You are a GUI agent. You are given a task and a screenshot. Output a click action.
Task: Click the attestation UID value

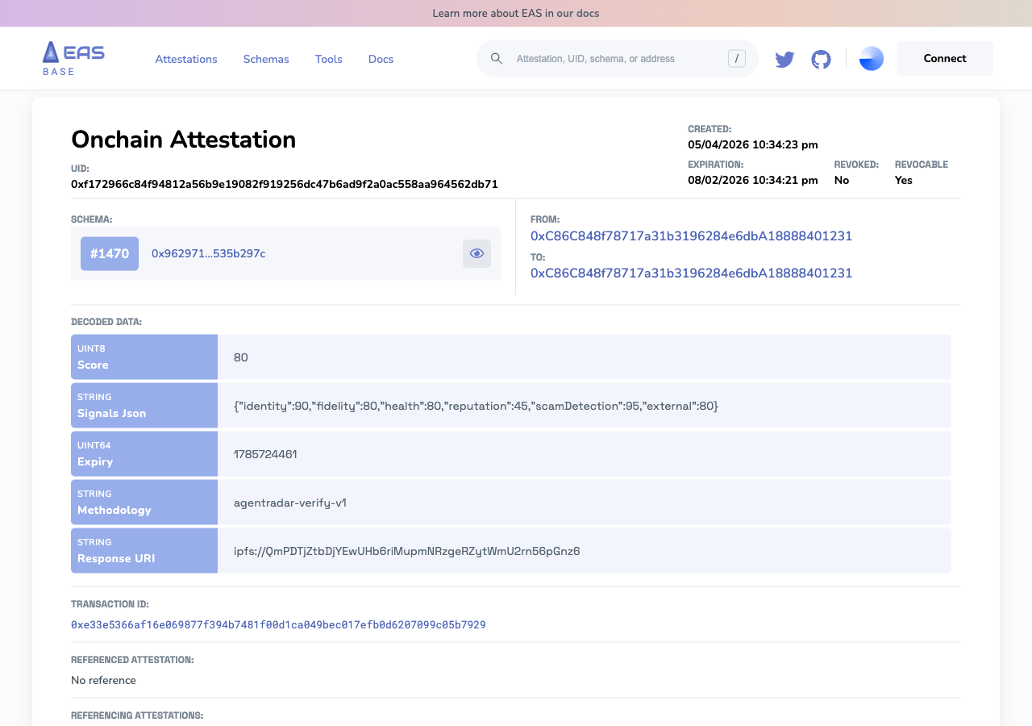[285, 184]
